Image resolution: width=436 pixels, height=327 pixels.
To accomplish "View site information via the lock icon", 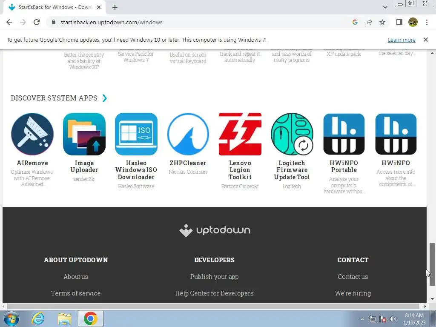I will coord(54,22).
